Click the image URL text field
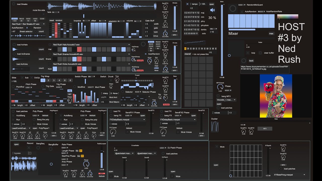 click(x=265, y=69)
